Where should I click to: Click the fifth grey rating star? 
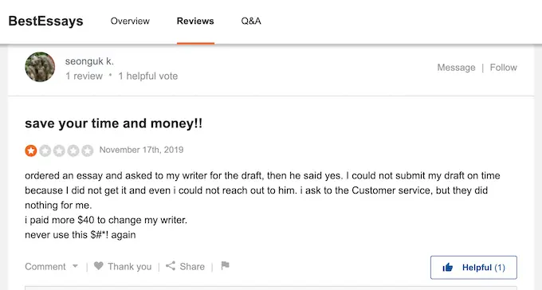point(88,151)
